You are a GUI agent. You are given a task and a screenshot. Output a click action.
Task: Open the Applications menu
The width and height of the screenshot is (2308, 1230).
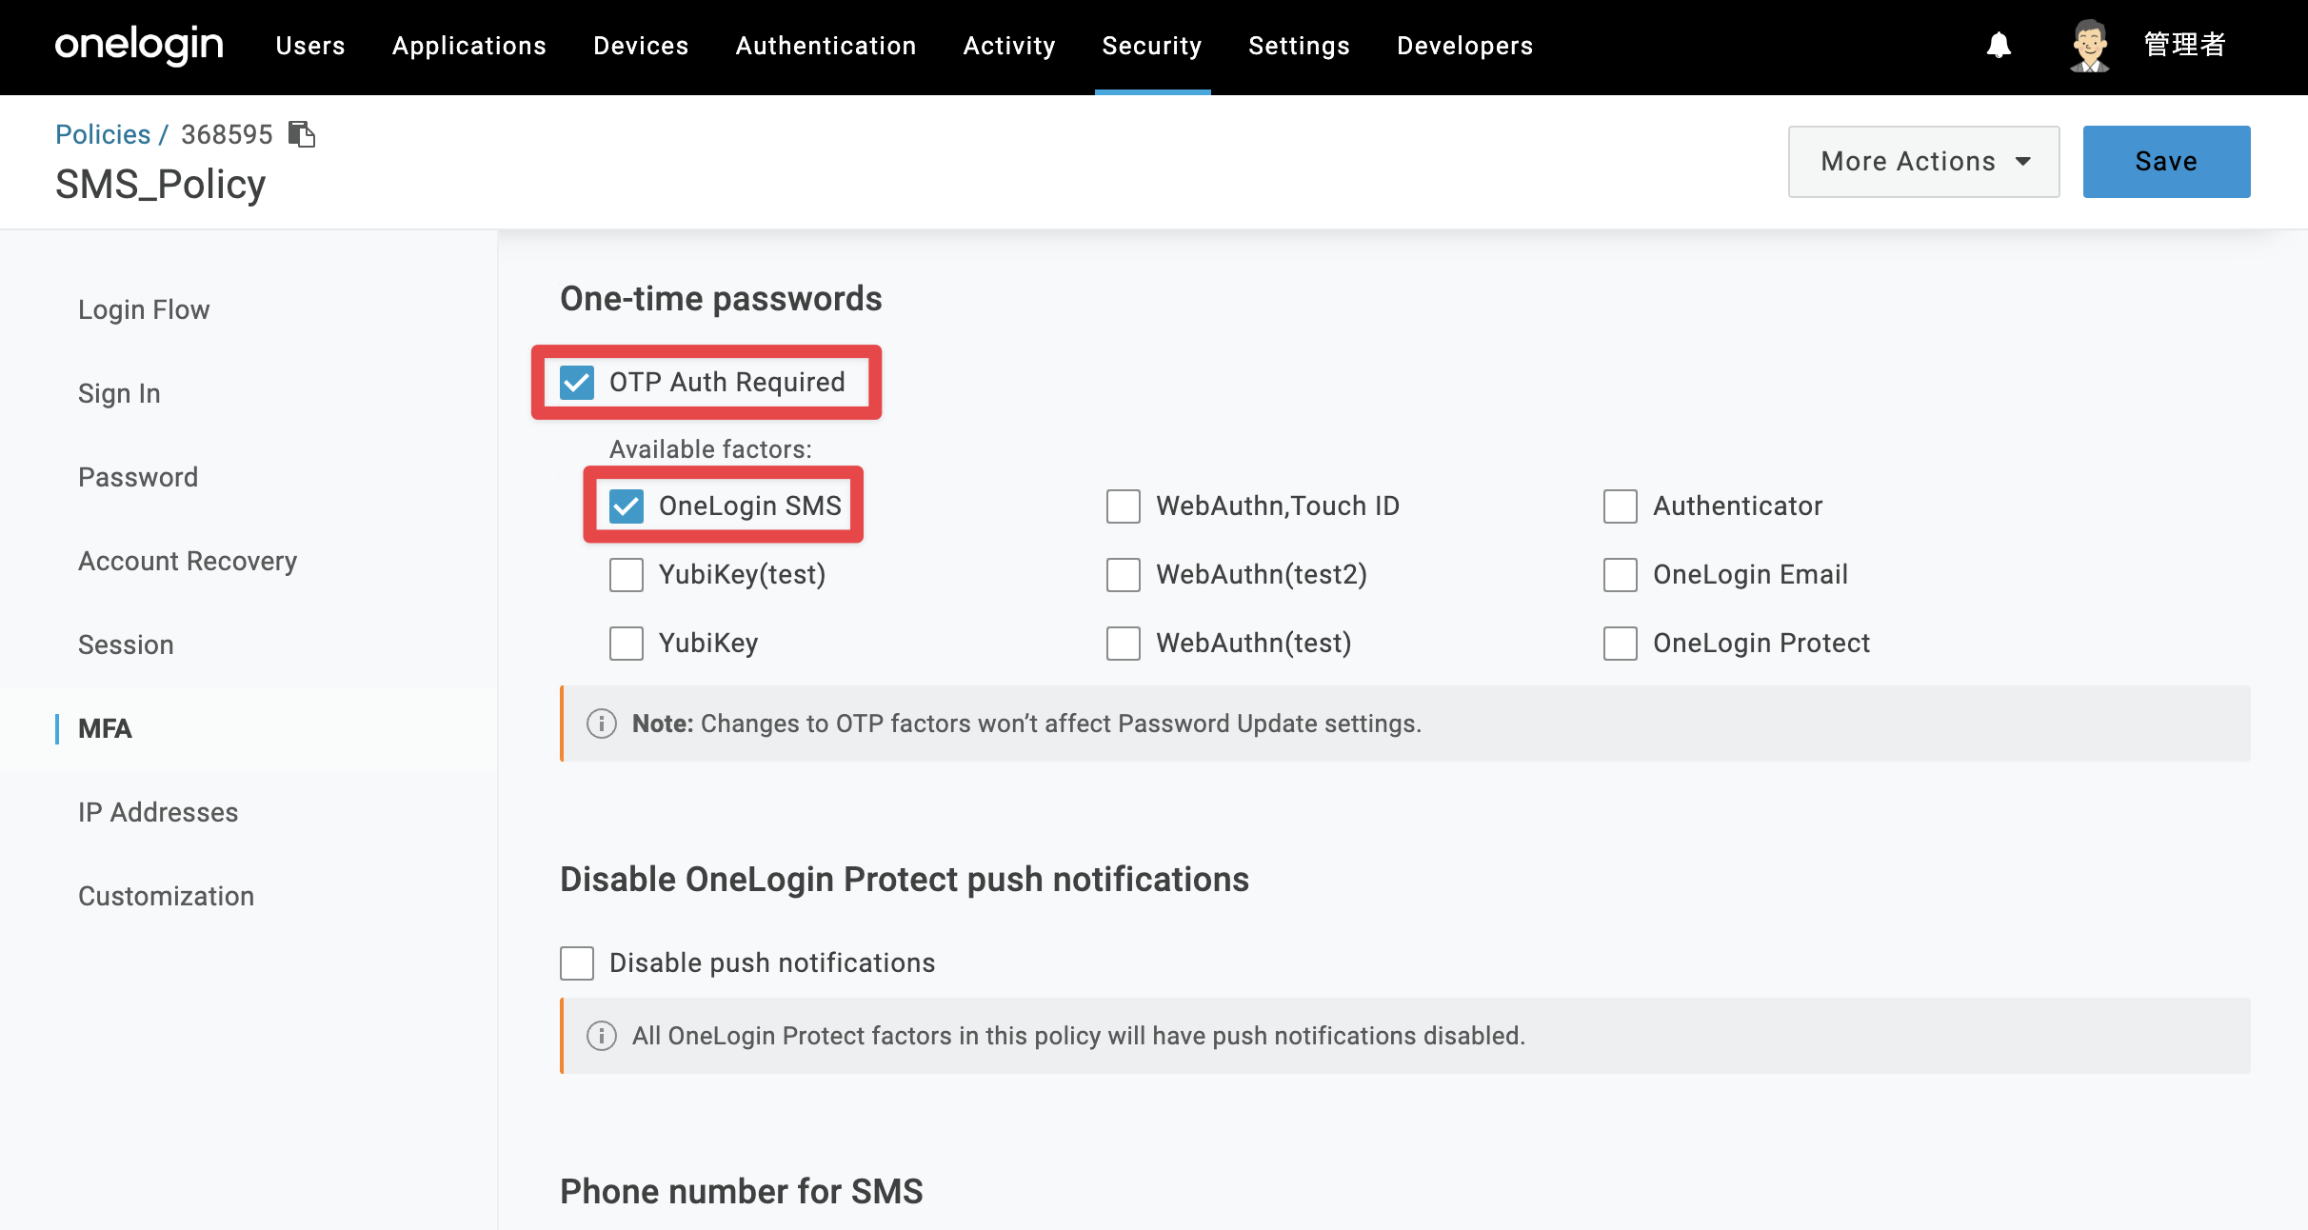(469, 46)
